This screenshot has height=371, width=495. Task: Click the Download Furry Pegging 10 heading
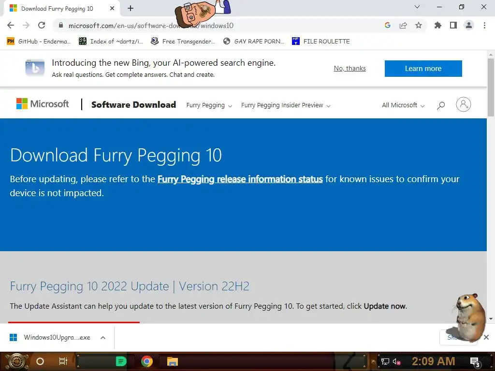pyautogui.click(x=116, y=155)
